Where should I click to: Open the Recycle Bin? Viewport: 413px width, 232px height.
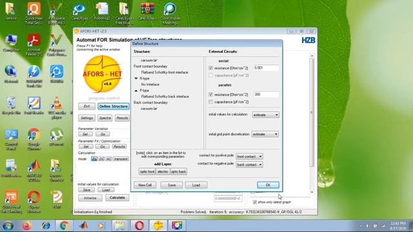pyautogui.click(x=11, y=106)
